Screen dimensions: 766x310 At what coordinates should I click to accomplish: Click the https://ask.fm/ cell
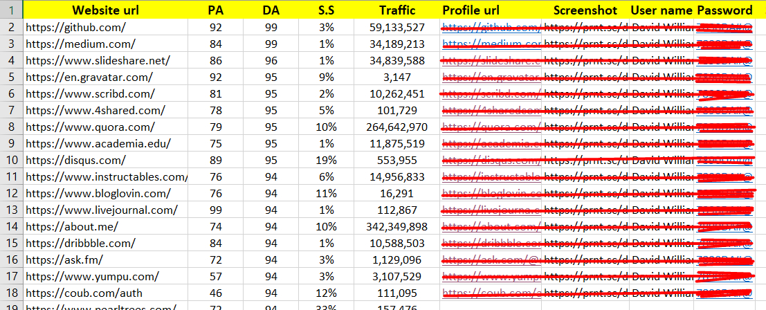point(105,259)
